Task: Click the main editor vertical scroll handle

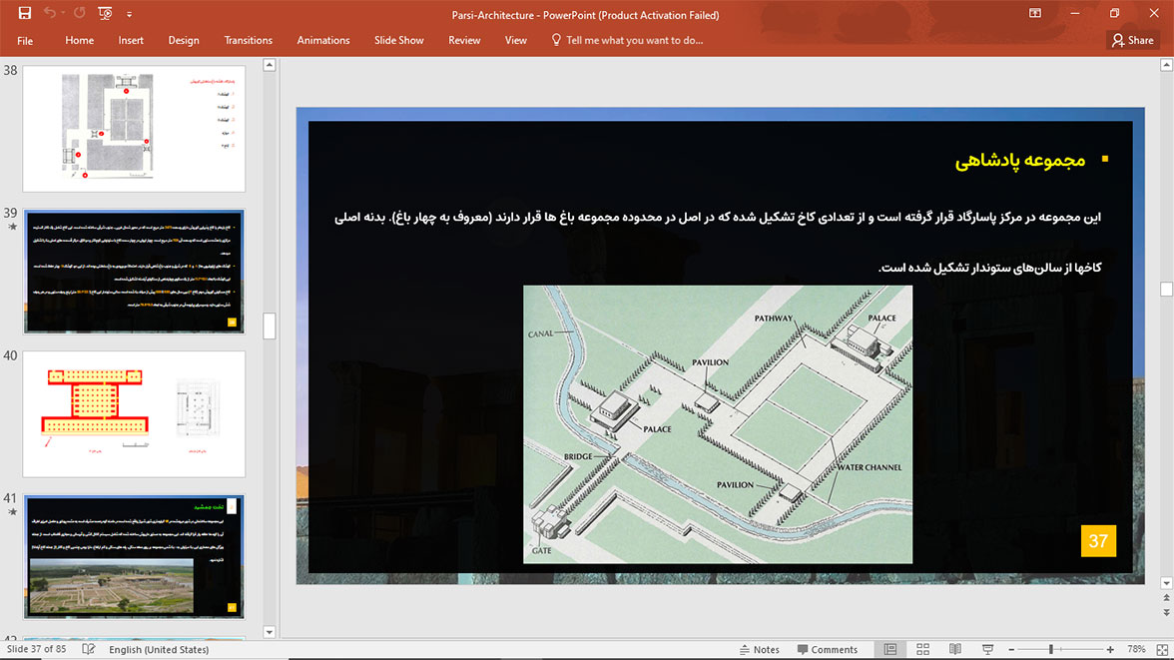Action: pos(1166,290)
